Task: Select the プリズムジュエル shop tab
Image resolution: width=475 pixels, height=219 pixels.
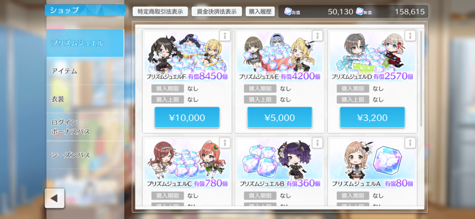Action: point(85,43)
